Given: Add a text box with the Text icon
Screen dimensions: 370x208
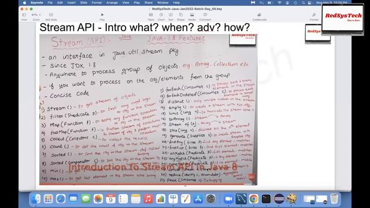Looking at the screenshot, I should point(171,17).
